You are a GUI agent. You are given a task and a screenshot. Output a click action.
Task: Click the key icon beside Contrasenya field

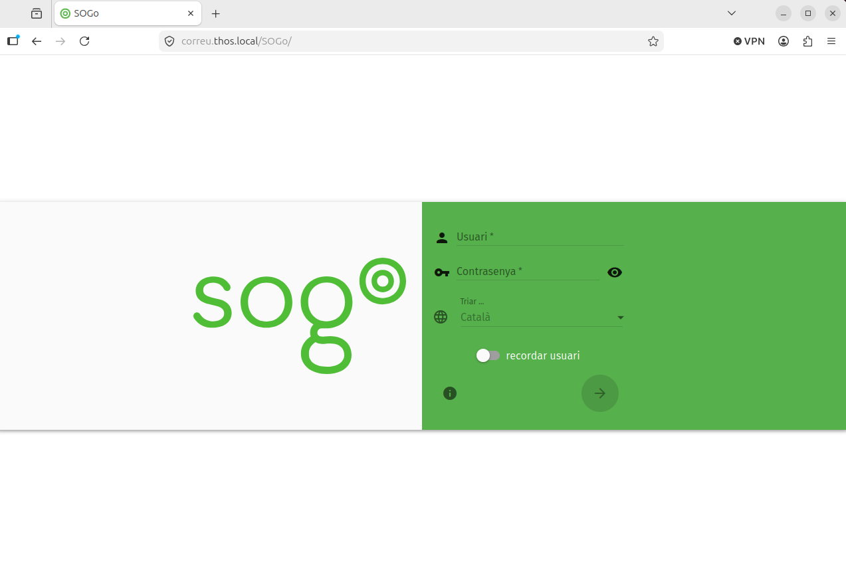(x=441, y=272)
